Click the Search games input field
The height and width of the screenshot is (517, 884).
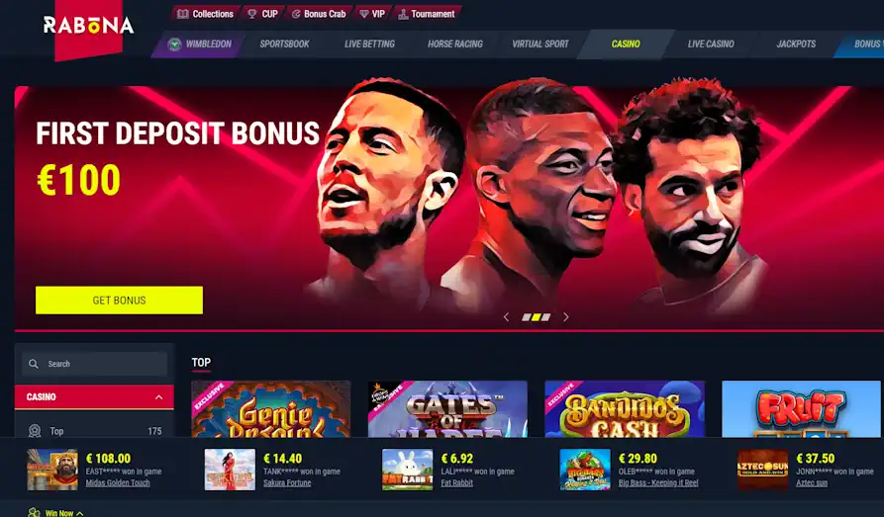94,364
